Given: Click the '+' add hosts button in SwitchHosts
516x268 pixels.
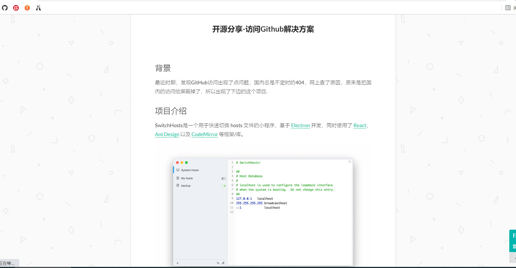Looking at the screenshot, I should pyautogui.click(x=177, y=263).
